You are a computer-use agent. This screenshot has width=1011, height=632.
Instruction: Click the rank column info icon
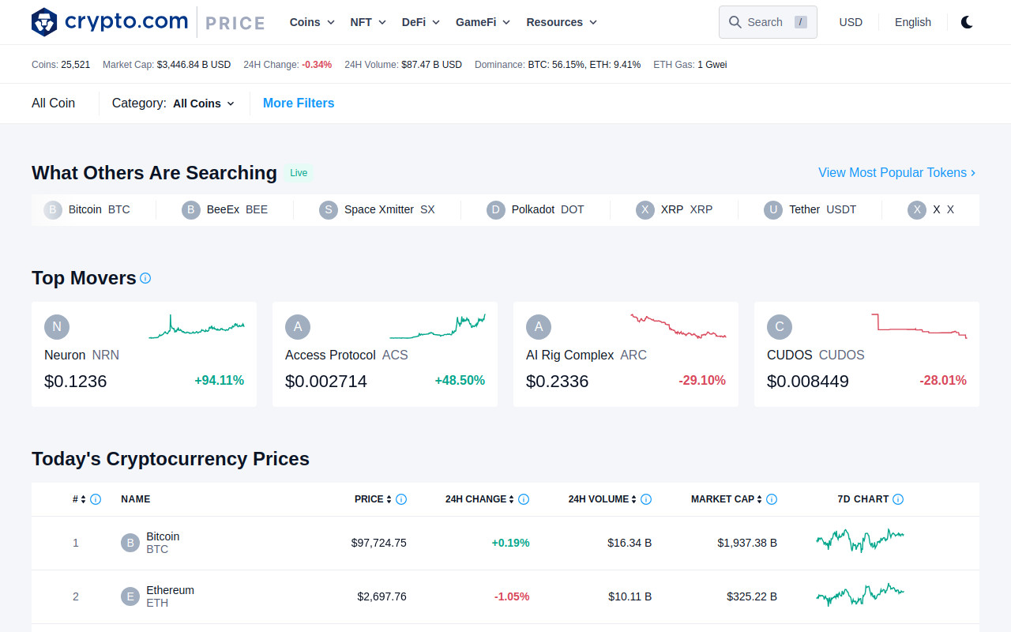[x=96, y=499]
